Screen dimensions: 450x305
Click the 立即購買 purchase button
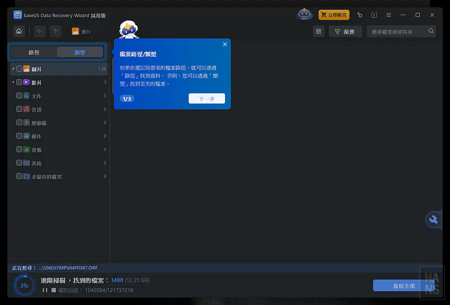[x=333, y=15]
